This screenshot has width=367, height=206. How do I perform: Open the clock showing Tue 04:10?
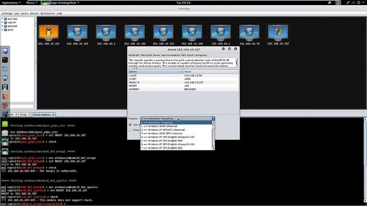point(183,2)
